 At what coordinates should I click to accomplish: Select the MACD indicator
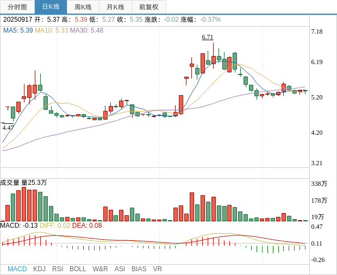click(x=17, y=269)
